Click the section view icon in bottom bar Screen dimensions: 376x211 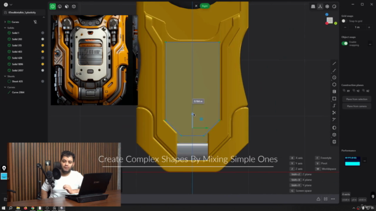[x=325, y=199]
